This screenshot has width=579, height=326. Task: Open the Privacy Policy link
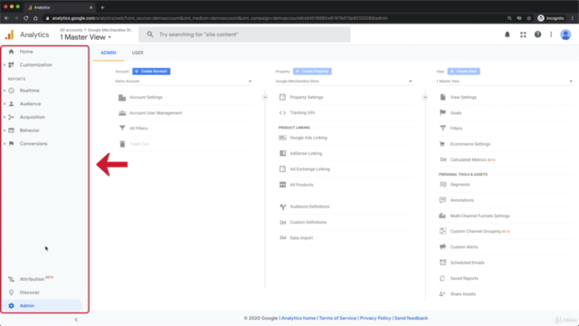click(375, 318)
